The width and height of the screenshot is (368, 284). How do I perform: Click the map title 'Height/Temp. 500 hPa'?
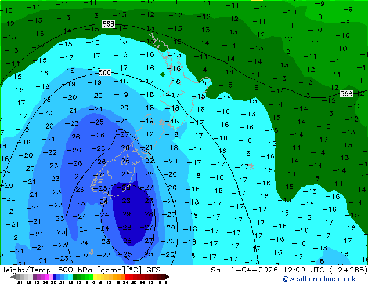click(x=46, y=270)
